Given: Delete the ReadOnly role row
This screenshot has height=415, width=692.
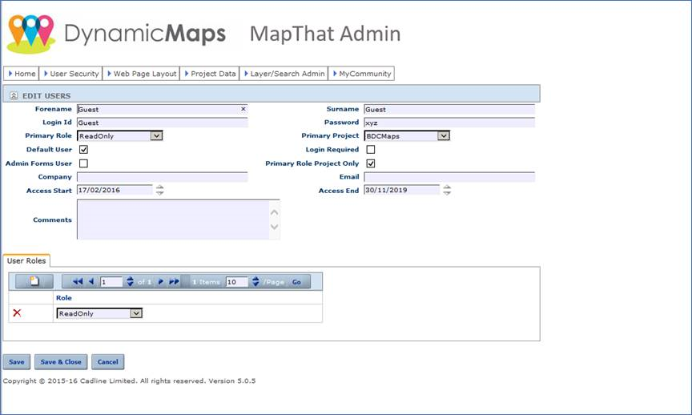Looking at the screenshot, I should click(x=17, y=313).
